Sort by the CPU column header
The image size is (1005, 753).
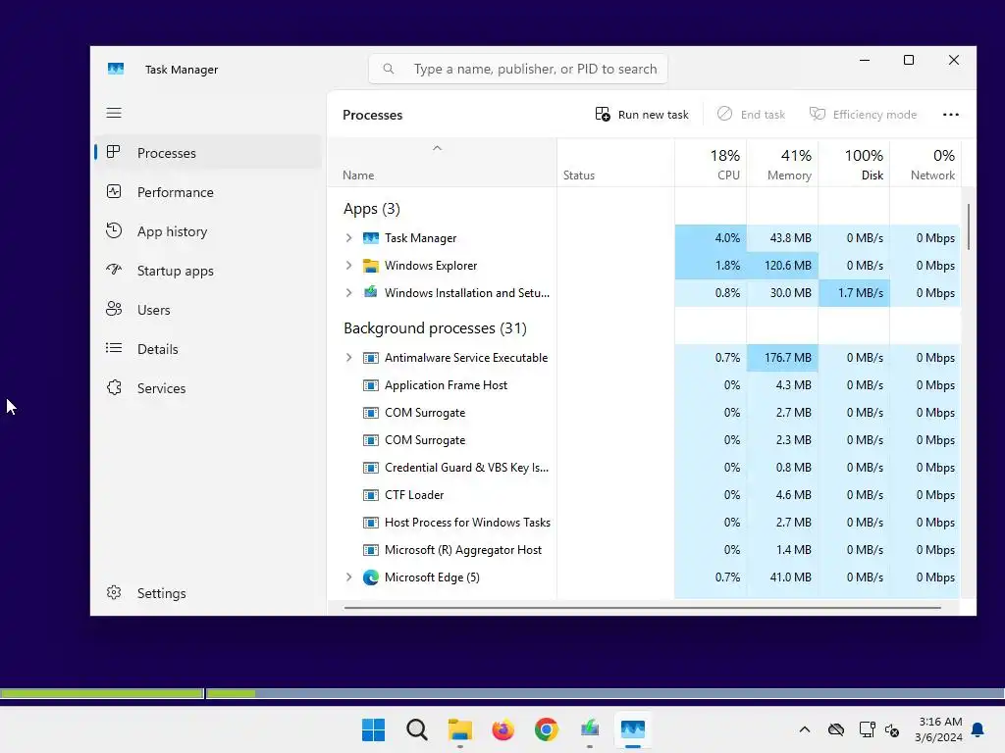(x=711, y=164)
